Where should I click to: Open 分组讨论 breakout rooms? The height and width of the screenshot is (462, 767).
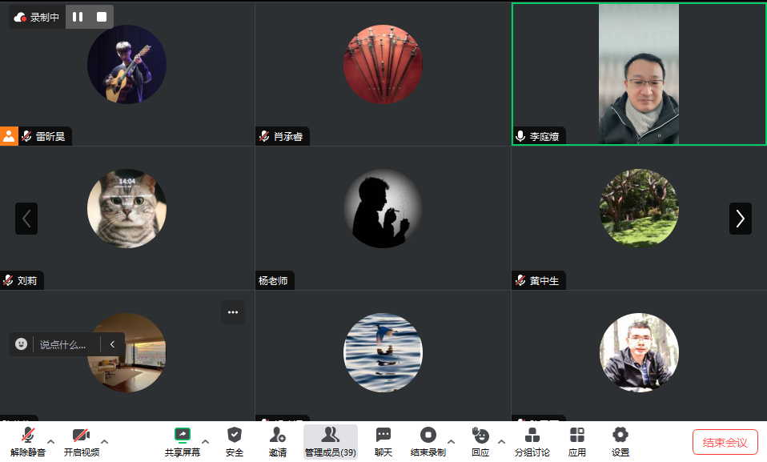point(532,435)
